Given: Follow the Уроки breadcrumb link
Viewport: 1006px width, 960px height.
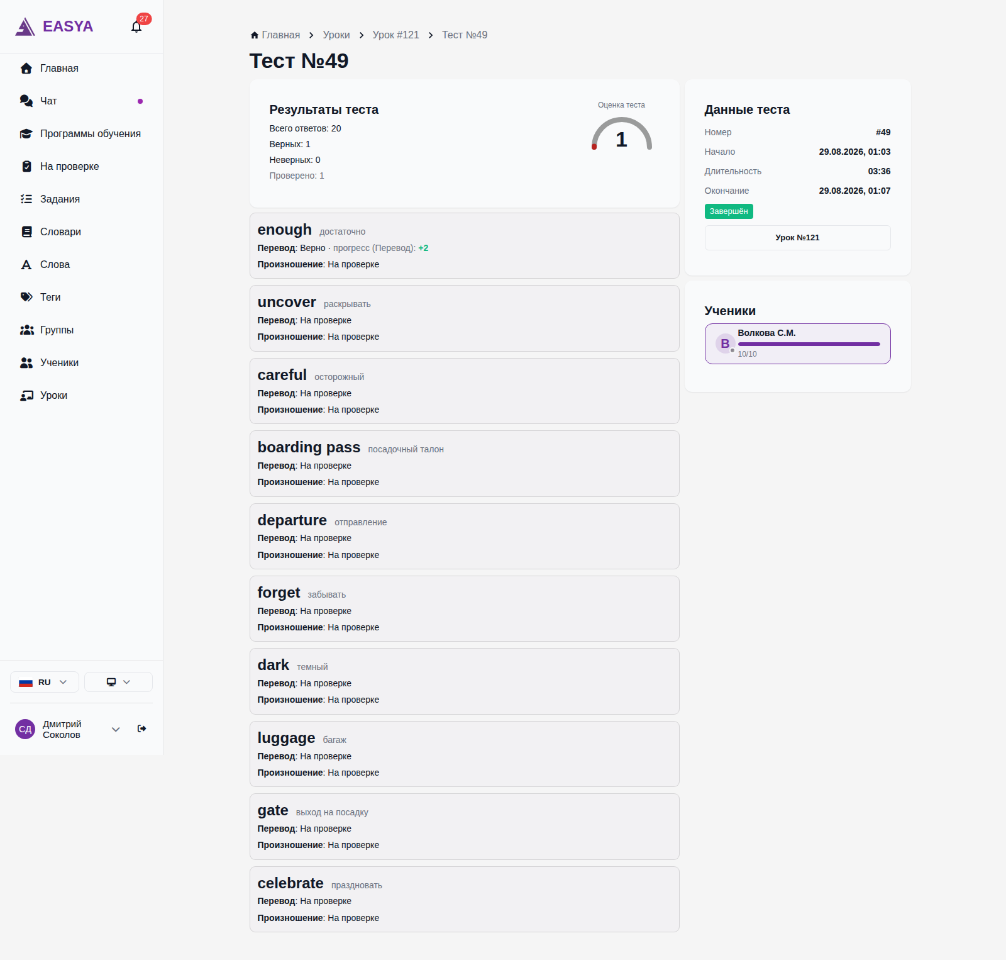Looking at the screenshot, I should point(336,35).
